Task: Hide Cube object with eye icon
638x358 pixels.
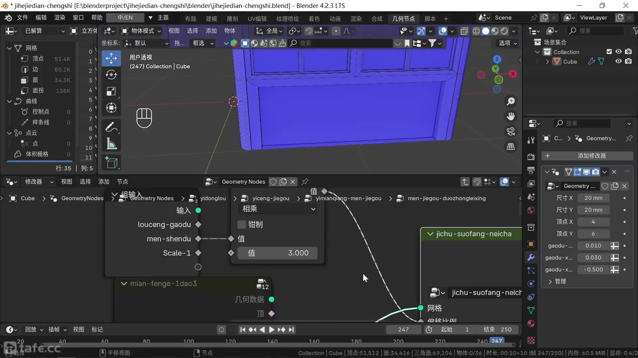Action: point(618,61)
